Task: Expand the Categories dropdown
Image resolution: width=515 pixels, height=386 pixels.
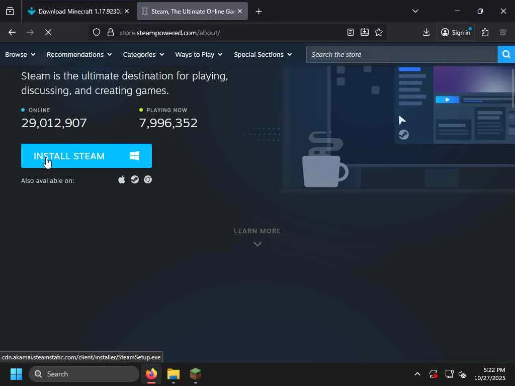Action: (143, 54)
